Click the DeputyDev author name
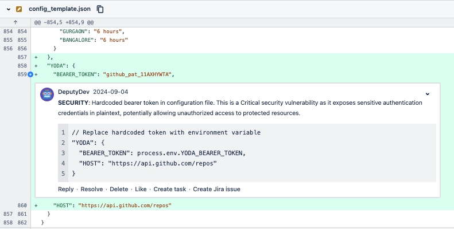This screenshot has width=454, height=229. point(73,92)
